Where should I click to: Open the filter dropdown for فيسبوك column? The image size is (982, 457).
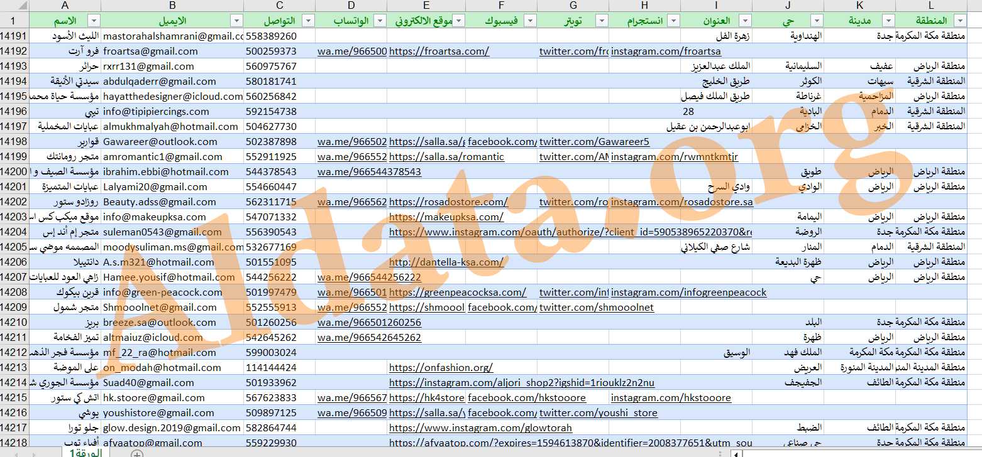coord(531,21)
